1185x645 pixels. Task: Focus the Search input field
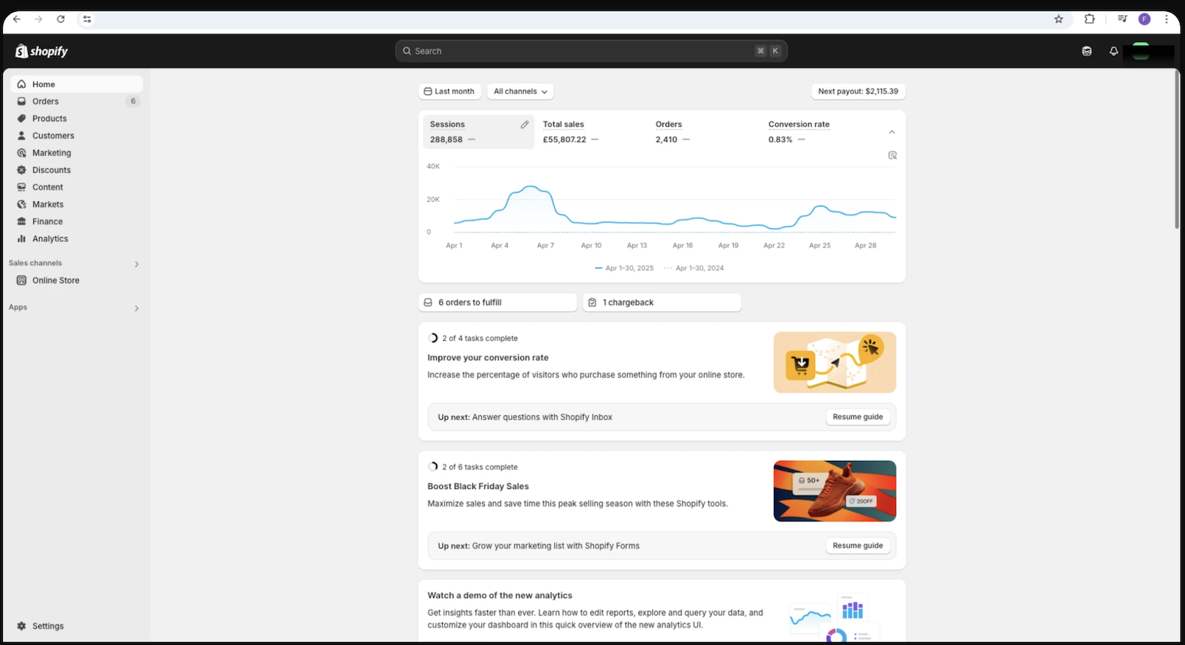point(591,51)
